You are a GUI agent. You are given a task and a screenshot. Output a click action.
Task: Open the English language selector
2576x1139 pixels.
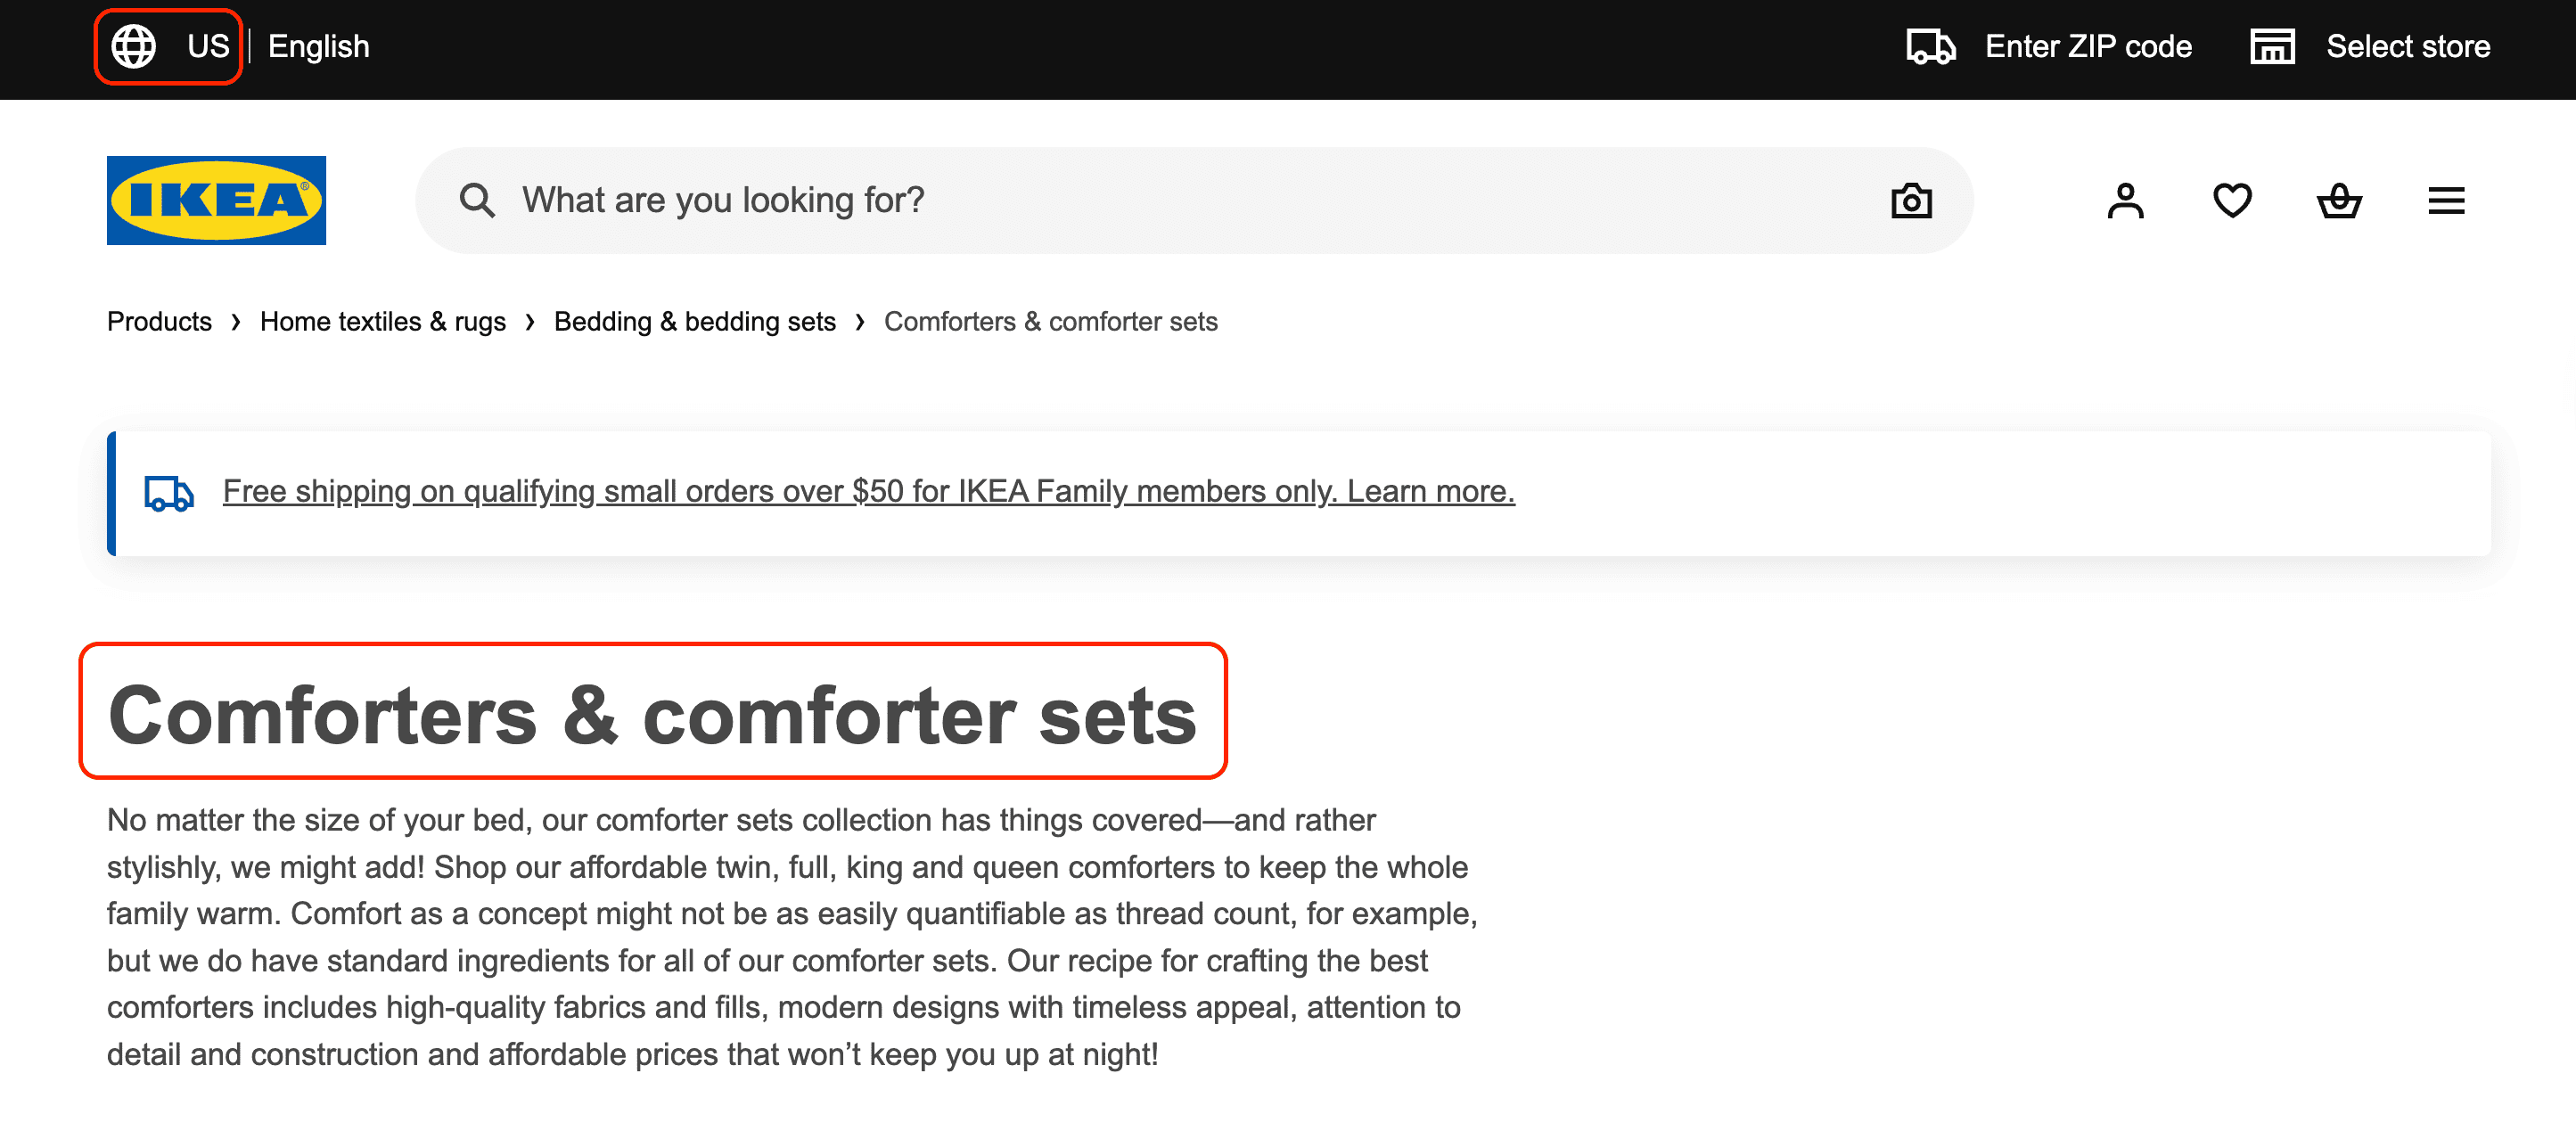pos(318,46)
